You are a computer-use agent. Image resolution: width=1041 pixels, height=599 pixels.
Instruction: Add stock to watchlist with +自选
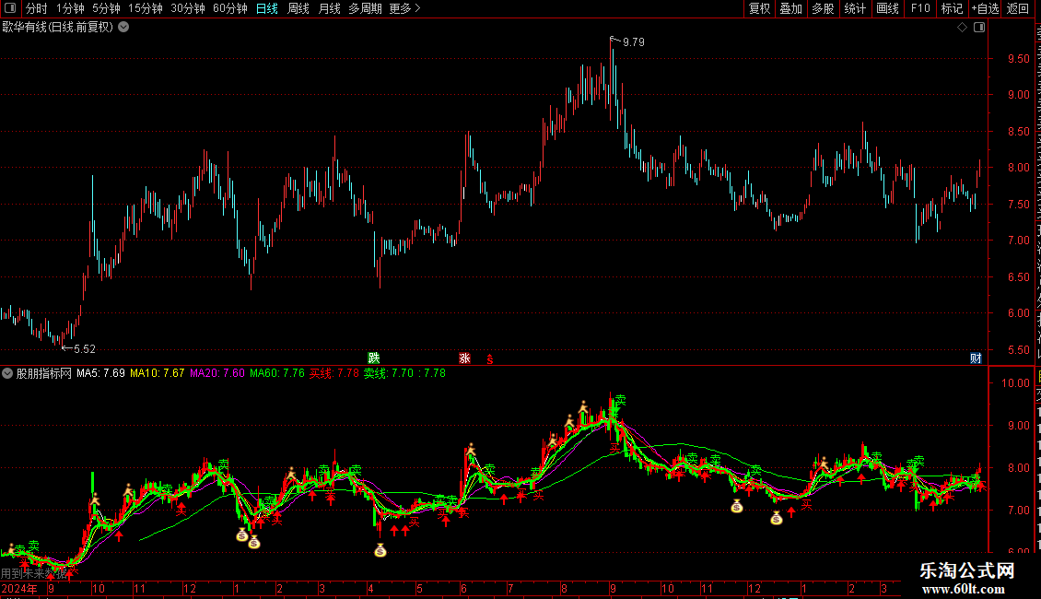coord(985,8)
